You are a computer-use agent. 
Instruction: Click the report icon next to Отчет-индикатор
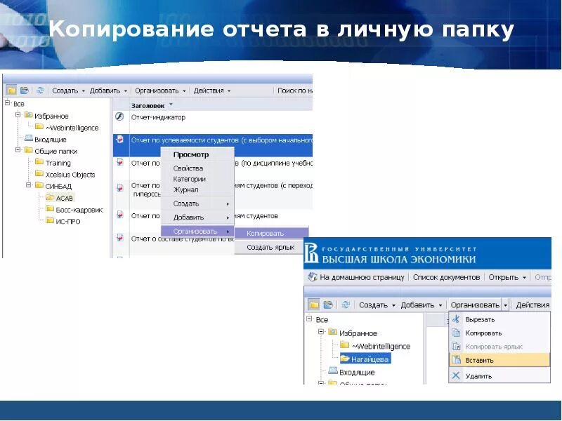[x=121, y=116]
